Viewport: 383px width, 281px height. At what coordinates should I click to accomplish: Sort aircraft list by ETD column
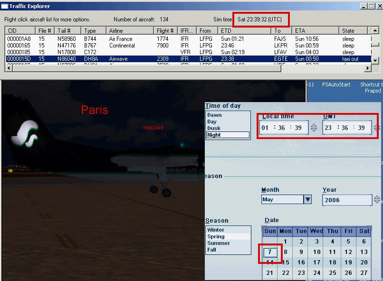click(x=245, y=31)
